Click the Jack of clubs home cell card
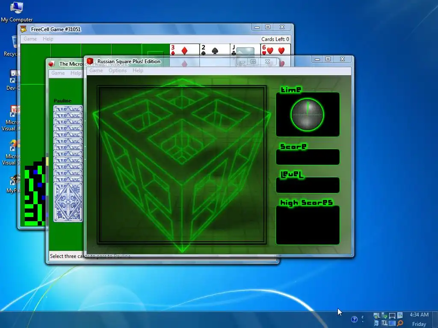This screenshot has width=438, height=328. click(245, 50)
